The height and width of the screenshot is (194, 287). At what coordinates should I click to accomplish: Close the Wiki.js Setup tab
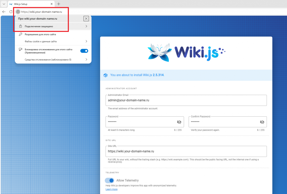pos(52,4)
